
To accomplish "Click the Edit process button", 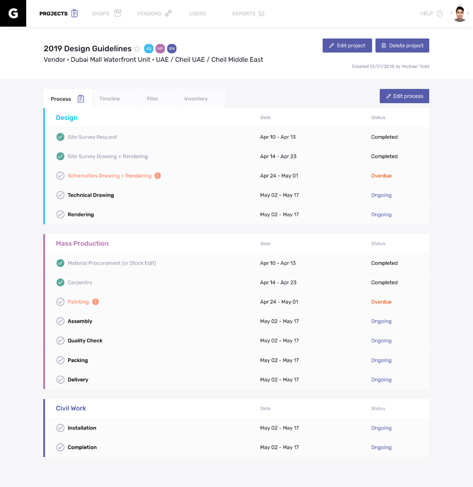I will point(404,96).
